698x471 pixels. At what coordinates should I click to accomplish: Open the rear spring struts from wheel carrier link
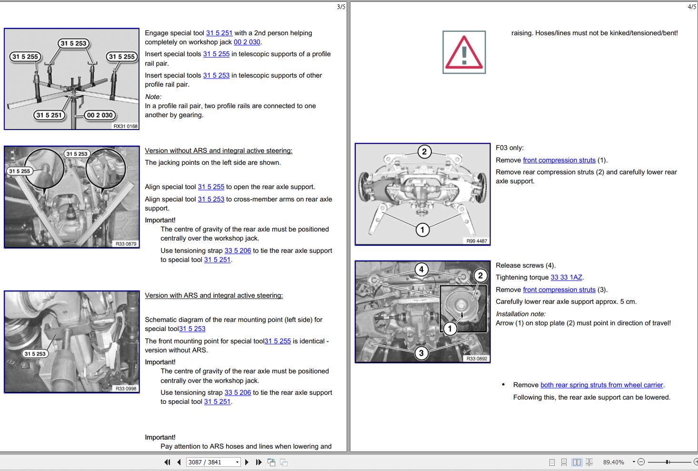tap(602, 385)
